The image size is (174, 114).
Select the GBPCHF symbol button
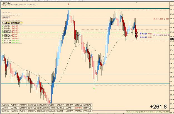point(69,108)
